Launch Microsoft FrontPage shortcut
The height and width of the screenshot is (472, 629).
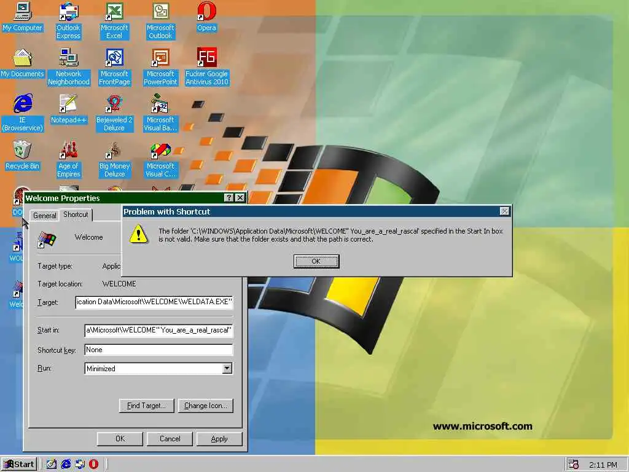pos(114,66)
